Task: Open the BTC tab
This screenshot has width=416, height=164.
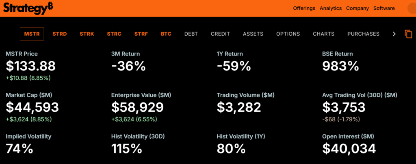Action: click(166, 34)
